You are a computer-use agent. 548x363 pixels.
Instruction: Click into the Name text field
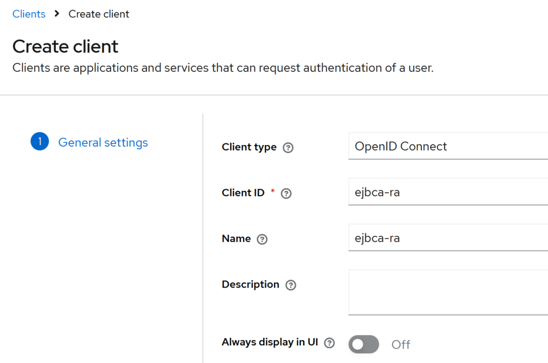(447, 238)
